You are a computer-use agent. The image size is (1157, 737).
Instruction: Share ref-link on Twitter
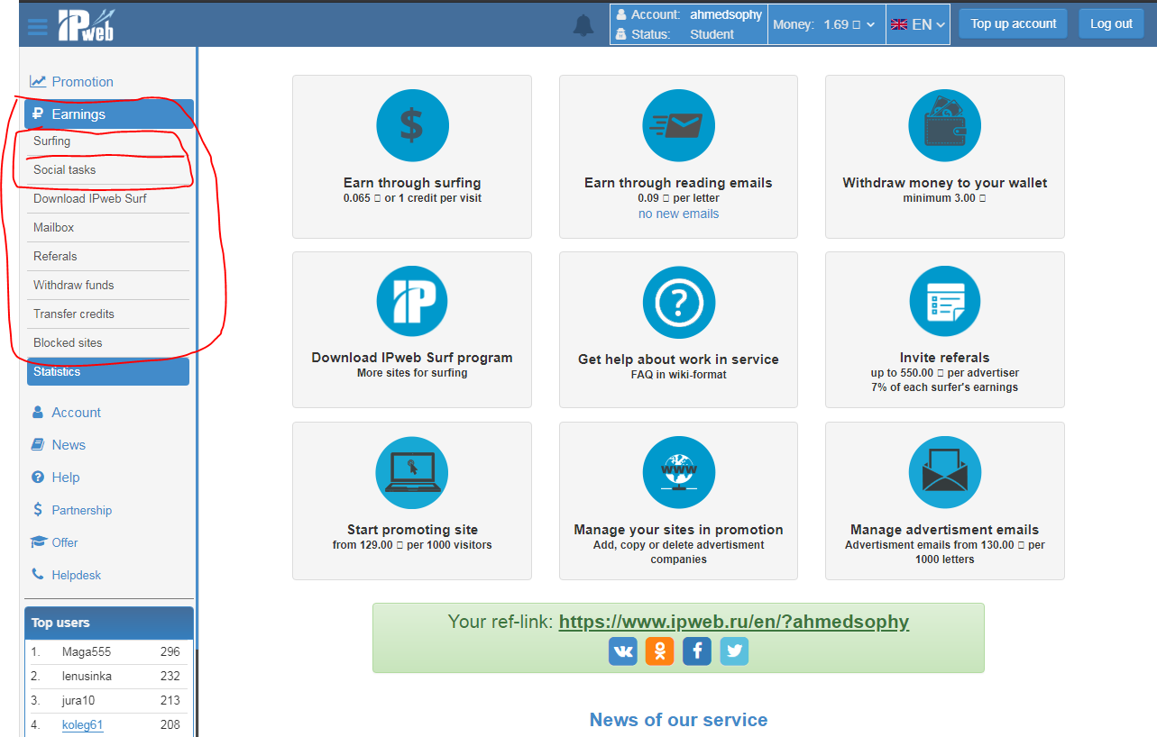point(734,651)
